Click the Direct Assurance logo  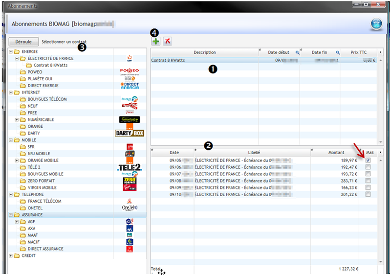coord(130,249)
